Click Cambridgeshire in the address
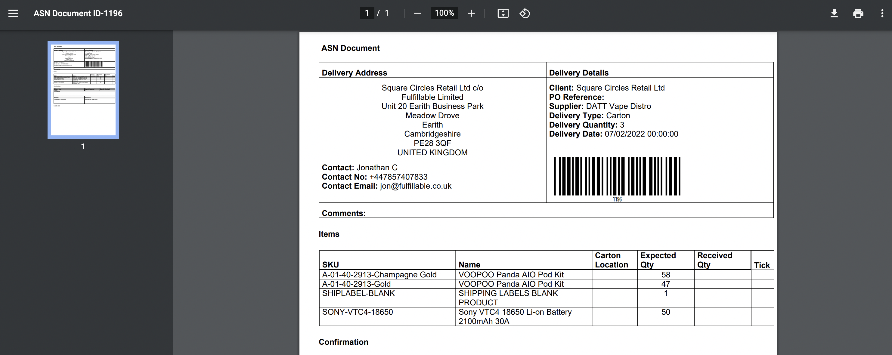Viewport: 892px width, 355px height. [432, 134]
